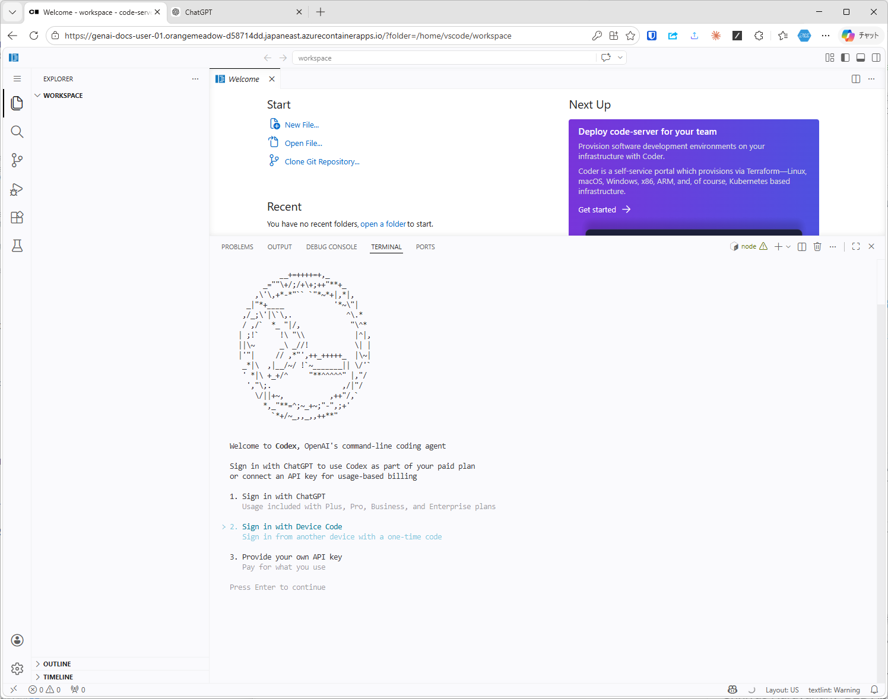Click the workspace command center search box
Image resolution: width=888 pixels, height=699 pixels.
pos(445,58)
